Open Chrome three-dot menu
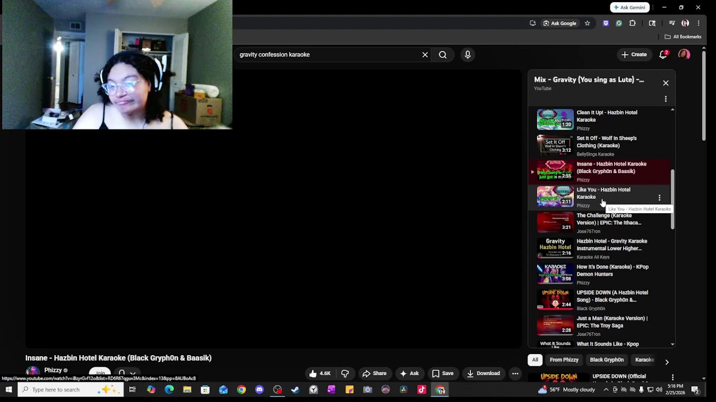The image size is (716, 402). pyautogui.click(x=699, y=23)
